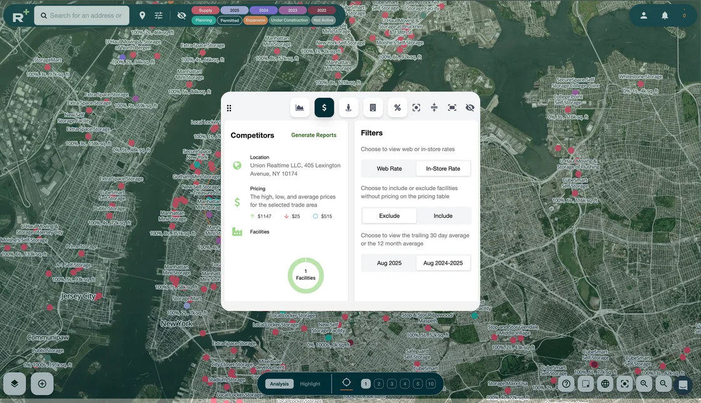This screenshot has height=403, width=701.
Task: Click the center-focus target icon in panel
Action: pos(416,108)
